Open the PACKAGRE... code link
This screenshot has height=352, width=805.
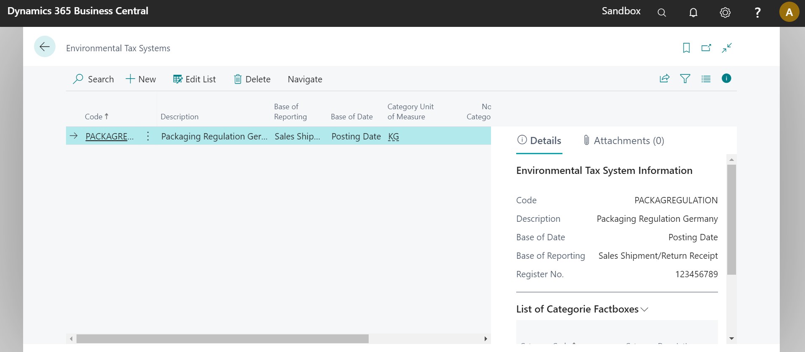(109, 137)
